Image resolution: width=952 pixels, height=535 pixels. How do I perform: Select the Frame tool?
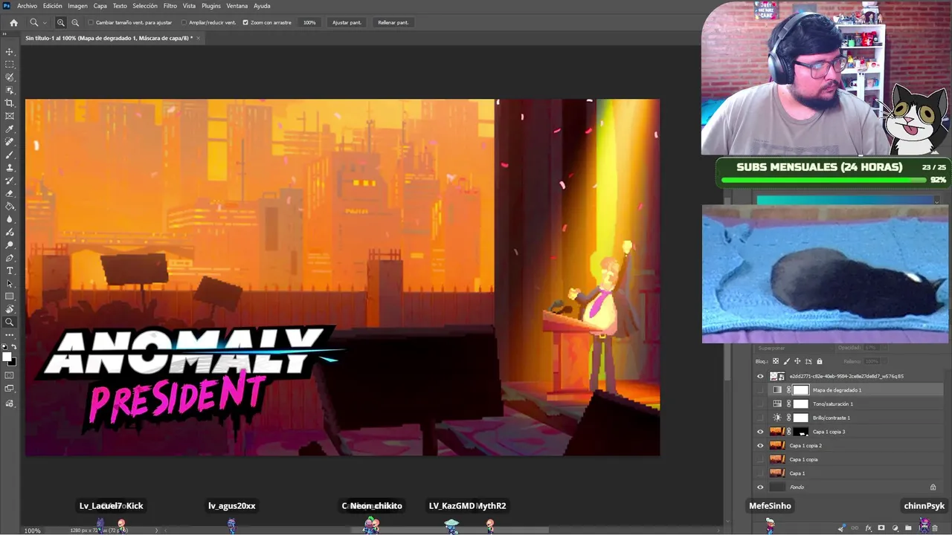click(10, 116)
